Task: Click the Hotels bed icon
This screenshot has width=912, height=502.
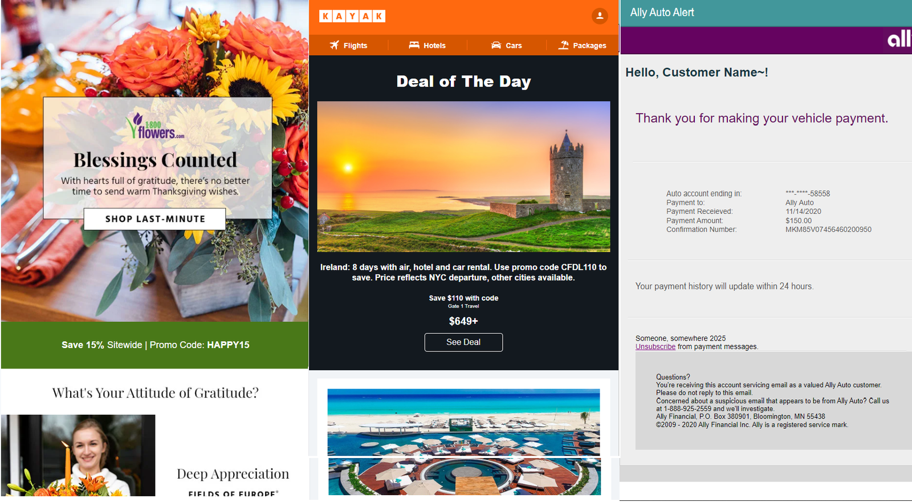Action: [x=414, y=45]
